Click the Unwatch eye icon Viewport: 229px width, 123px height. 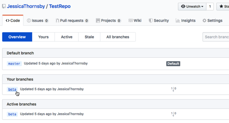[x=183, y=6]
